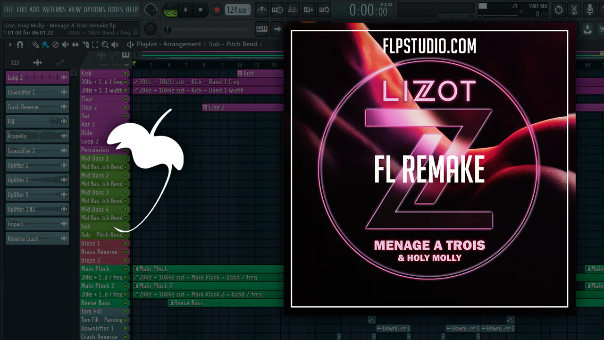Select the Playback speaker tool
Image resolution: width=604 pixels, height=340 pixels.
(x=116, y=44)
